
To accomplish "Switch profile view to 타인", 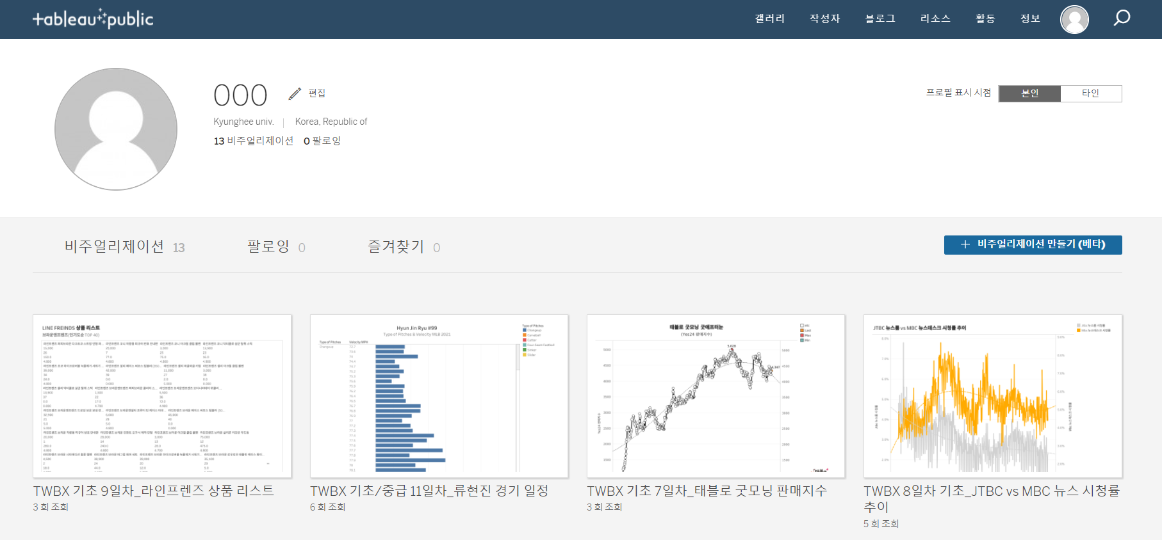I will click(x=1091, y=93).
